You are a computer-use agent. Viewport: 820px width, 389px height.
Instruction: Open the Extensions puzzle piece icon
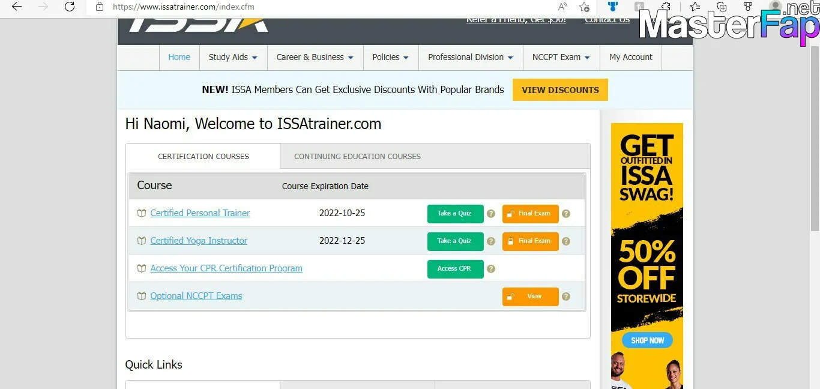[665, 7]
